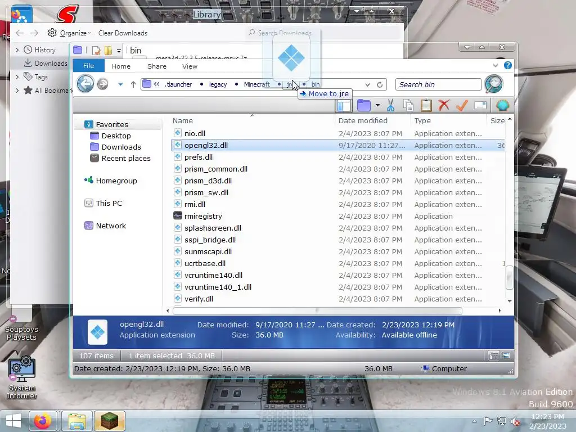Click the vertical scrollbar thumb in file list
The width and height of the screenshot is (576, 432).
(x=509, y=277)
